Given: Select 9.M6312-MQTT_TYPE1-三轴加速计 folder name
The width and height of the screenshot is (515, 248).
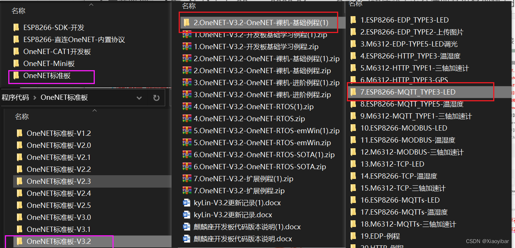Looking at the screenshot, I should 416,116.
